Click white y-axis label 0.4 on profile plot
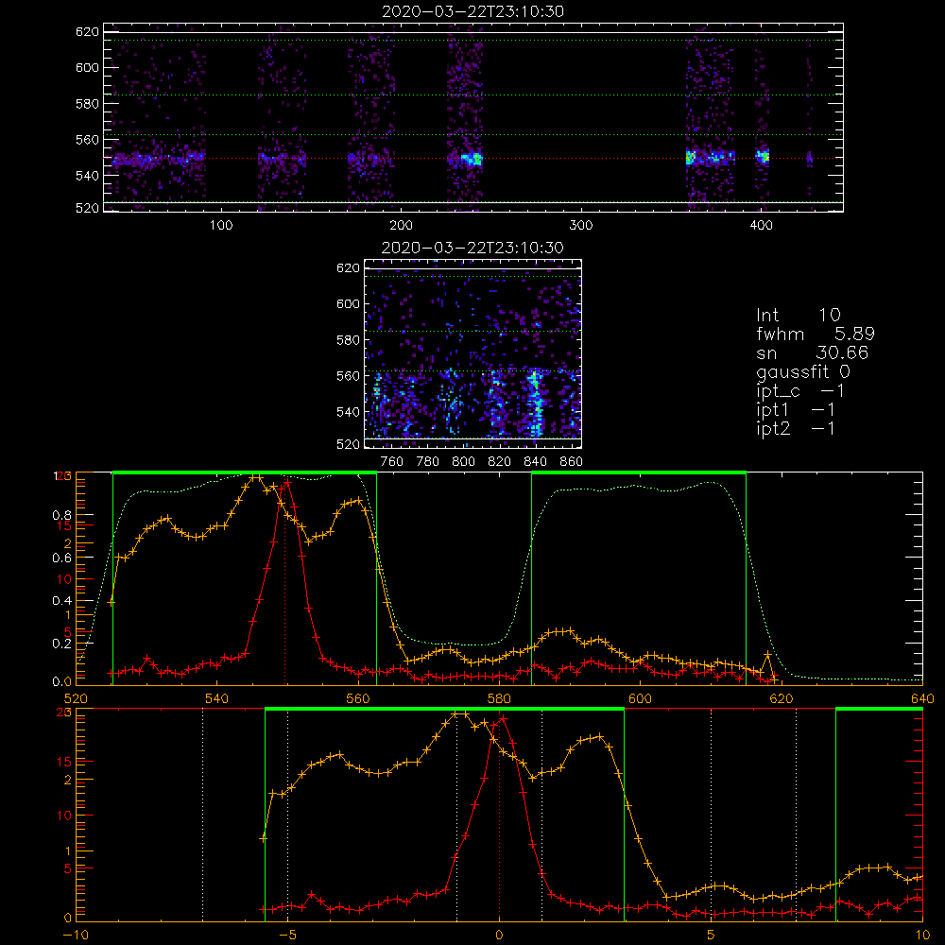The width and height of the screenshot is (945, 945). (x=62, y=600)
